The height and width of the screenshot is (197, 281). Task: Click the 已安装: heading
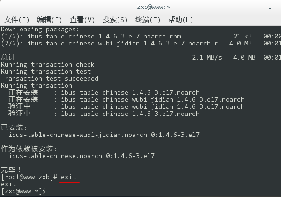(14, 128)
